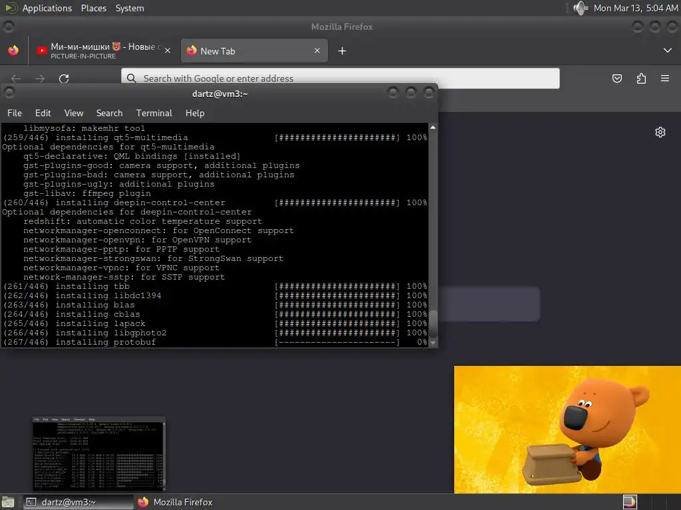Click the show desktop icon in bottom panel

pos(9,502)
